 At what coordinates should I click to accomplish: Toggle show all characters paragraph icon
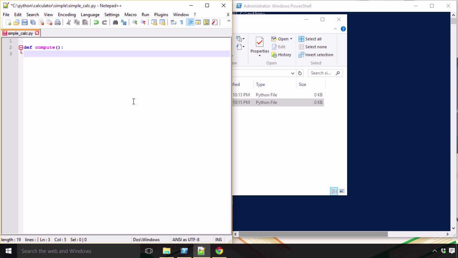tap(182, 22)
